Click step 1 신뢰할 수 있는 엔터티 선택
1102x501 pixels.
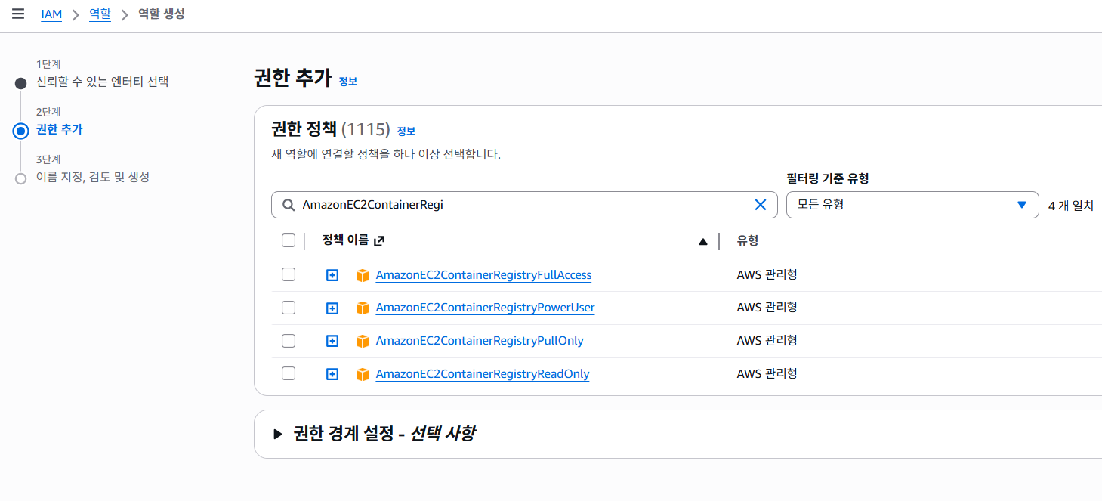click(x=103, y=82)
